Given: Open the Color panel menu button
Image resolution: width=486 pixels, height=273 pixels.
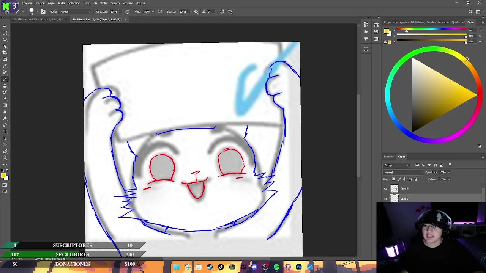Looking at the screenshot, I should click(x=483, y=22).
